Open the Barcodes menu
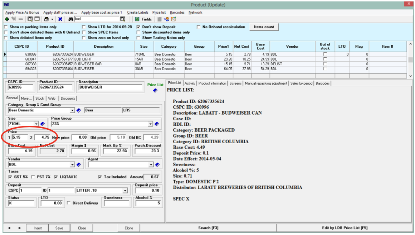The image size is (415, 235). click(x=177, y=13)
